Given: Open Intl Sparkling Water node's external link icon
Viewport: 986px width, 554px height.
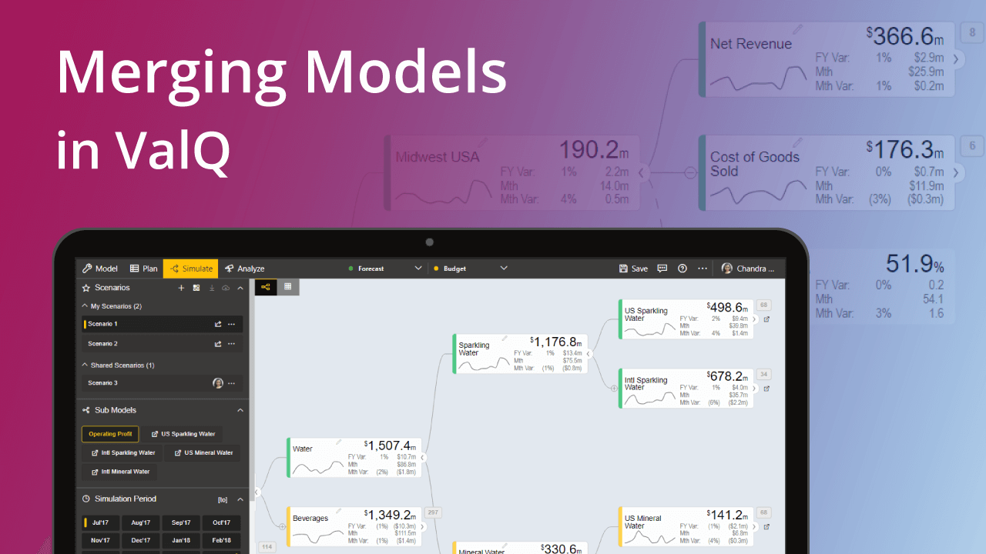Looking at the screenshot, I should point(766,389).
